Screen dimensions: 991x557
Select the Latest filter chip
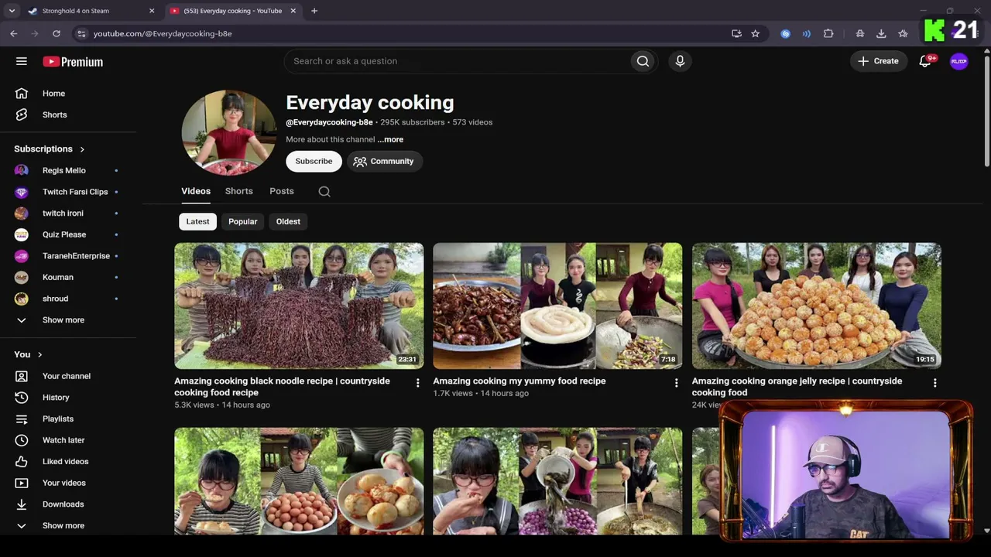pos(197,221)
